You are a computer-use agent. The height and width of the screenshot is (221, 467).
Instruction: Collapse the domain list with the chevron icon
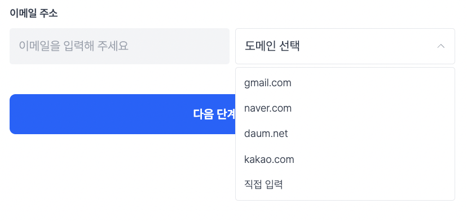pyautogui.click(x=441, y=46)
